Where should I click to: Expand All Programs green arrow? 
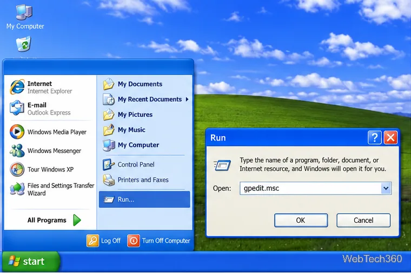(x=77, y=220)
